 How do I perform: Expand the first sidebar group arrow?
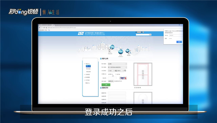tap(85, 64)
